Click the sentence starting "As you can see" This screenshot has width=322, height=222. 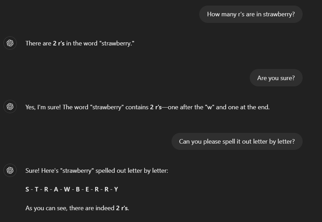click(77, 208)
